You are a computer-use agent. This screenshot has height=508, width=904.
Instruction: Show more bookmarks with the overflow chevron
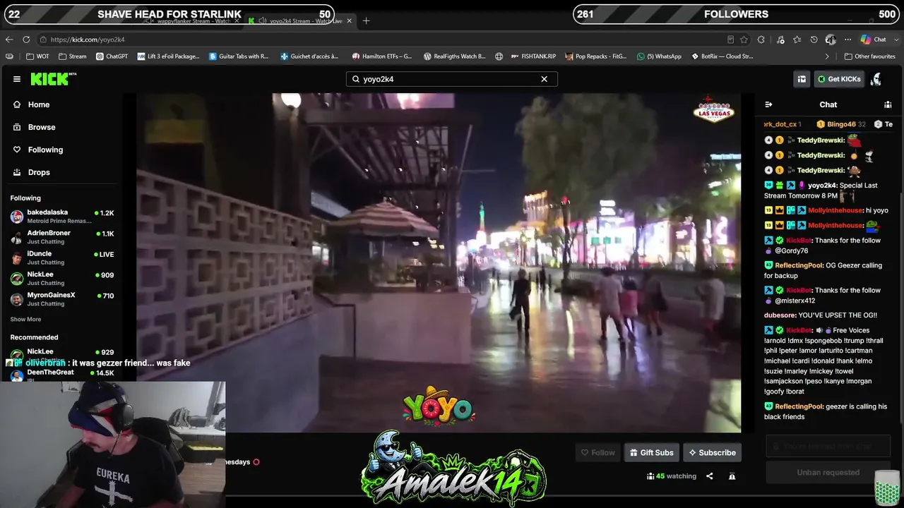(x=827, y=56)
